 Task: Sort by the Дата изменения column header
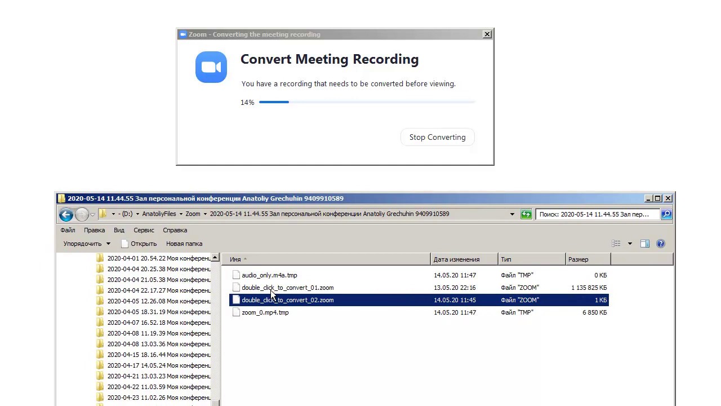click(464, 259)
